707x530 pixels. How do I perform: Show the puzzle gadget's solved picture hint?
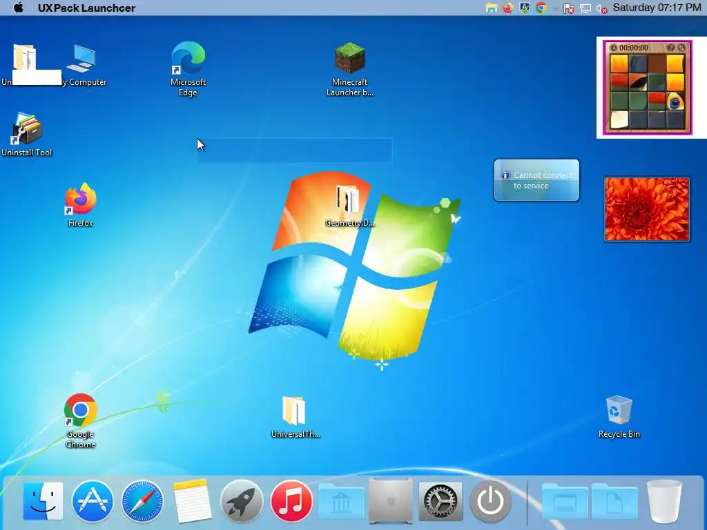670,48
